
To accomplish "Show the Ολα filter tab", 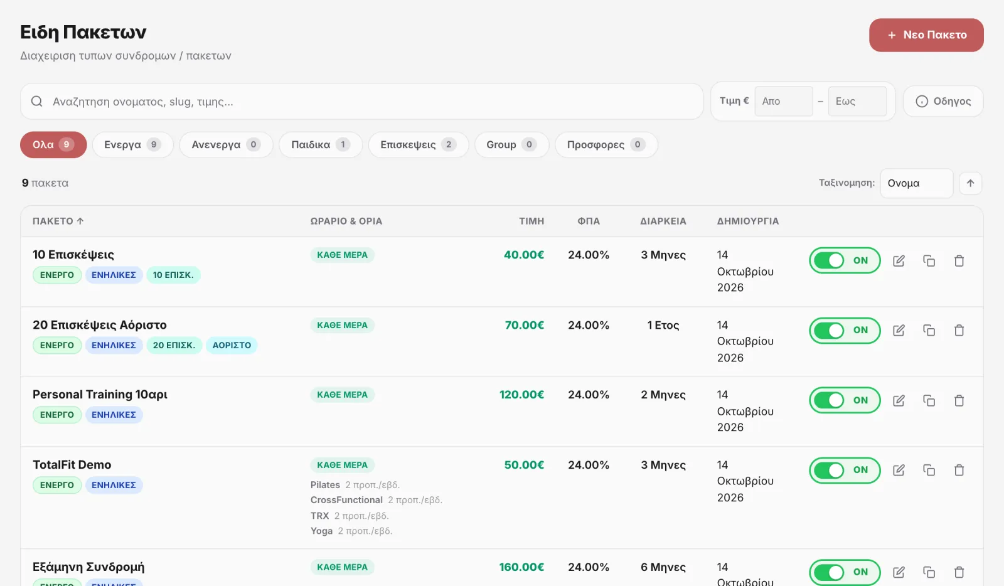I will [53, 145].
